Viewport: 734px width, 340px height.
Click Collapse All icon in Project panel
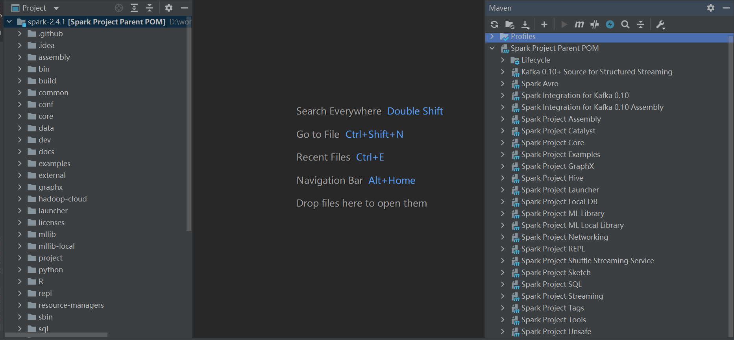150,8
